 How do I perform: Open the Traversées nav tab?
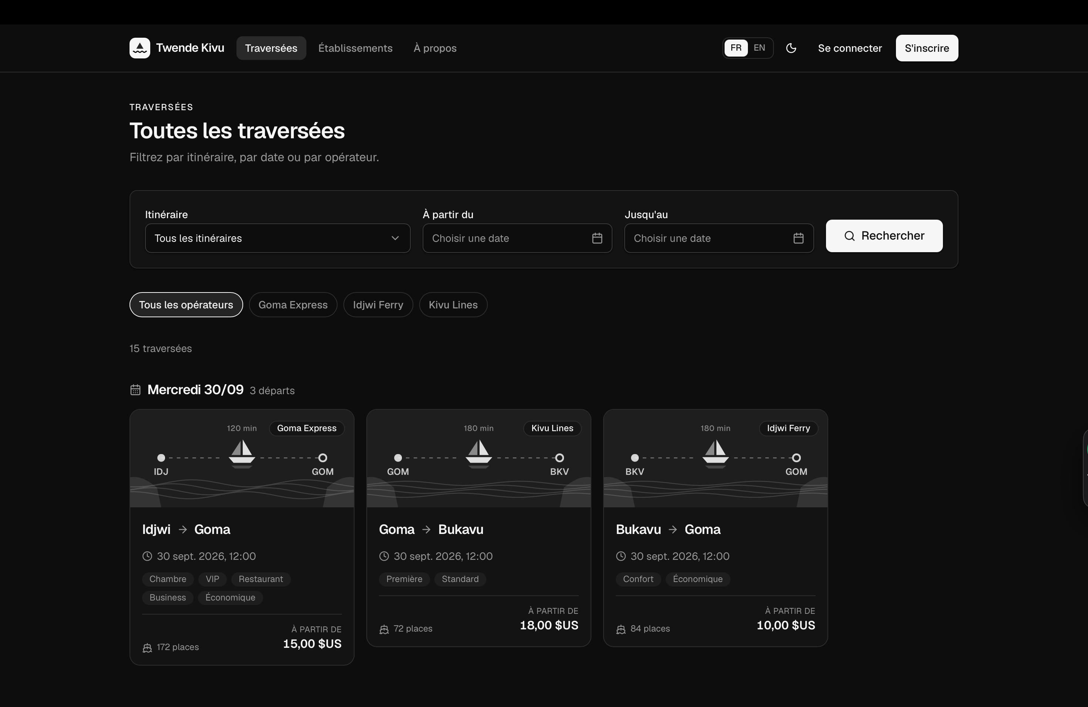pyautogui.click(x=271, y=48)
